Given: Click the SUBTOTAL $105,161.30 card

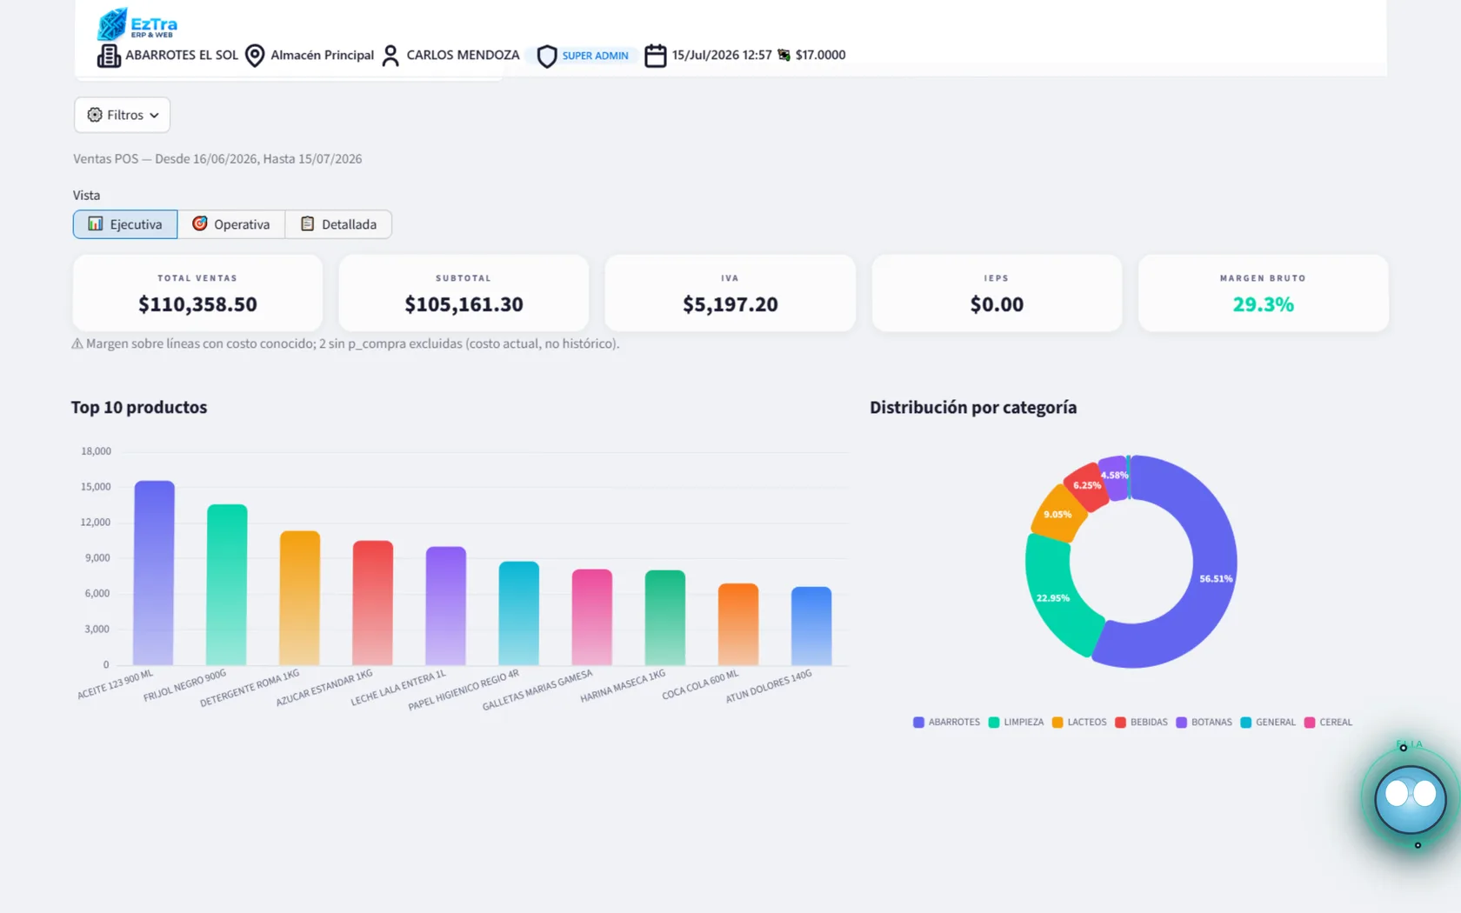Looking at the screenshot, I should coord(464,293).
